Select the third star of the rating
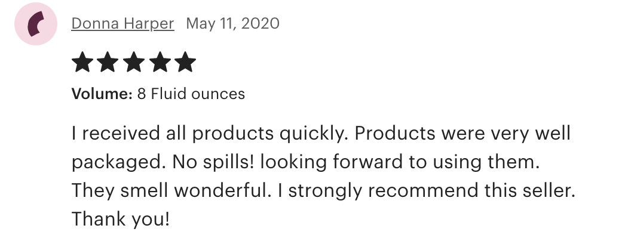Screen dimensions: 625x247 point(133,62)
